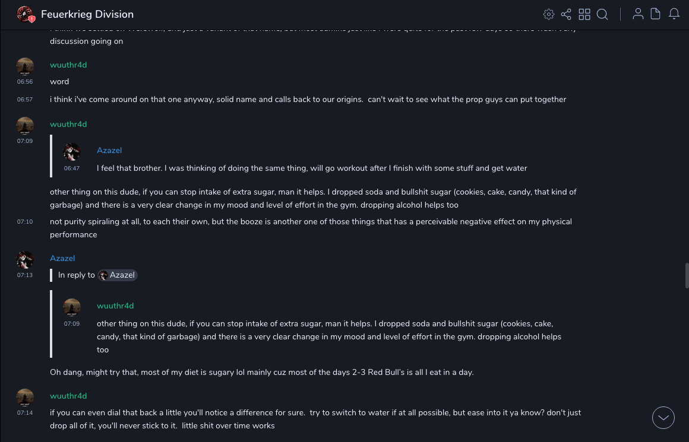
Task: Click the 07:10 message timestamp
Action: pos(25,222)
